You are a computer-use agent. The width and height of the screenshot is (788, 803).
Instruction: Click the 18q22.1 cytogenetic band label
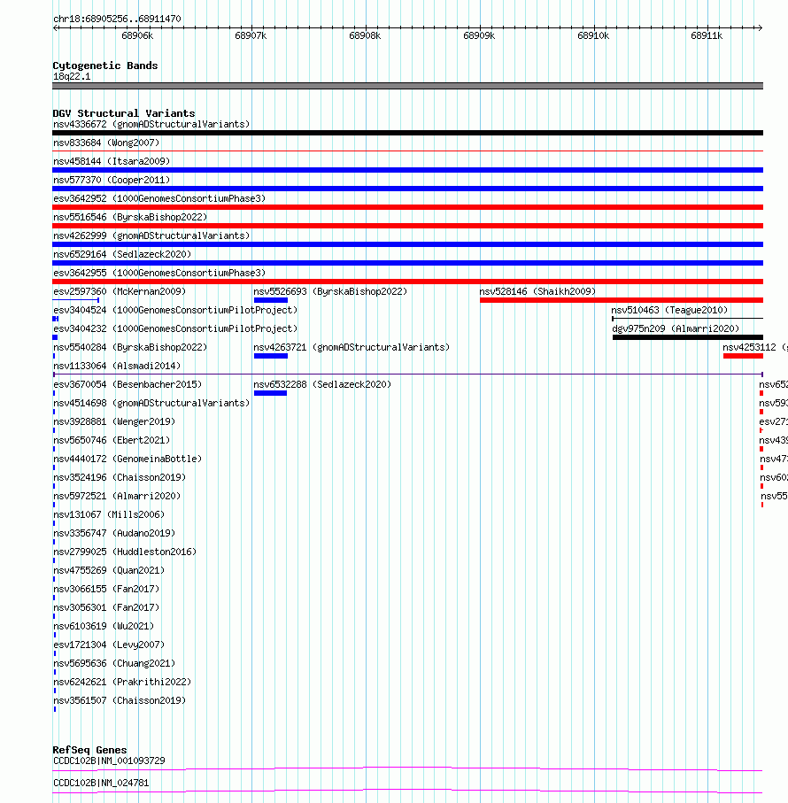click(72, 77)
